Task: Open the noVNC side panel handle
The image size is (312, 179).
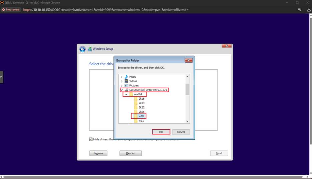Action: tap(1, 77)
